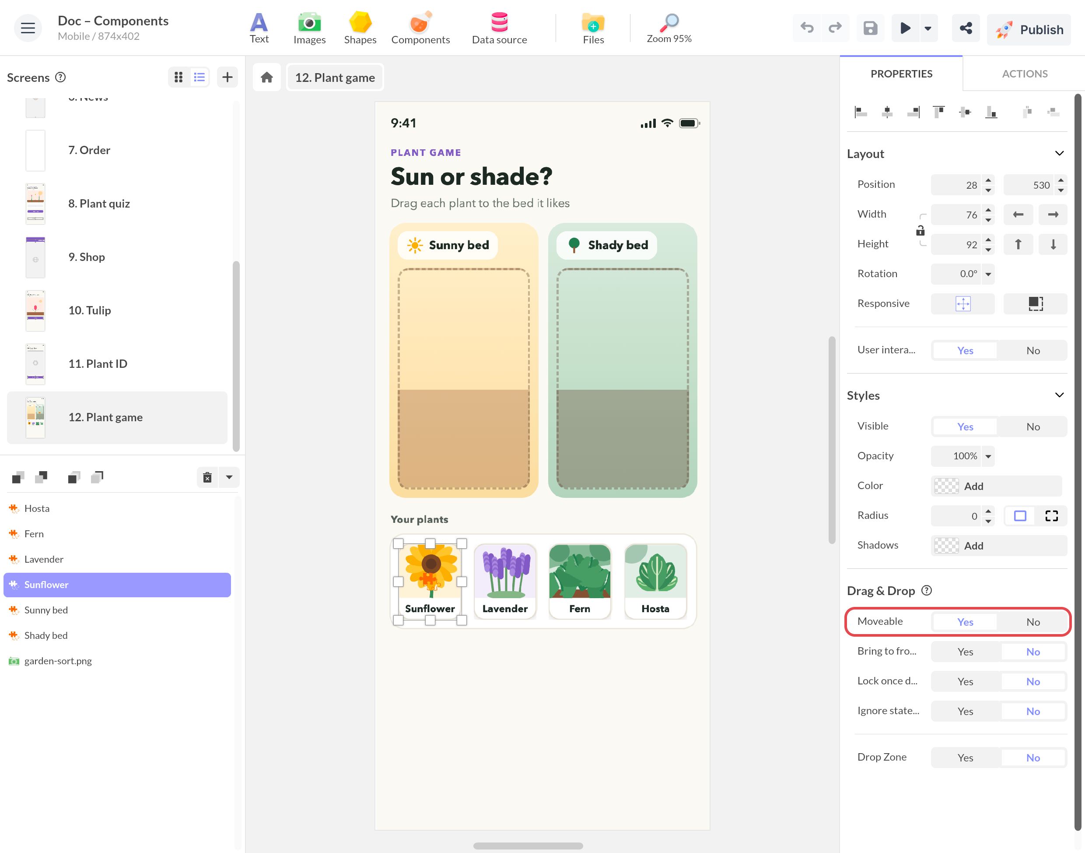Click the Zoom 95% magnifier
The width and height of the screenshot is (1085, 853).
669,28
